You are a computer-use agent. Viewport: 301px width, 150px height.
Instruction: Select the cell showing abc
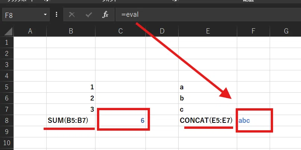point(253,121)
